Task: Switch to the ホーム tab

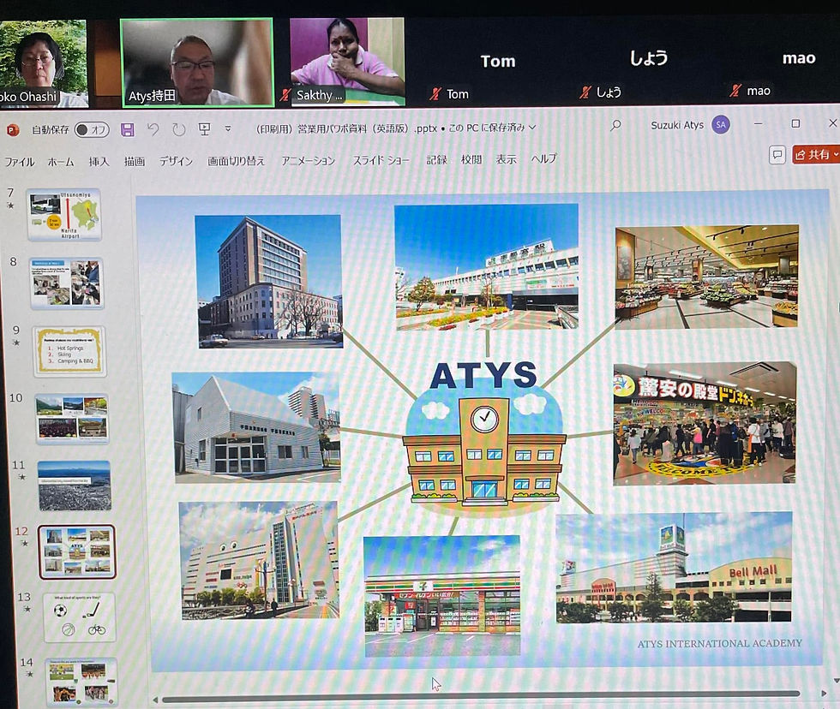Action: [61, 162]
